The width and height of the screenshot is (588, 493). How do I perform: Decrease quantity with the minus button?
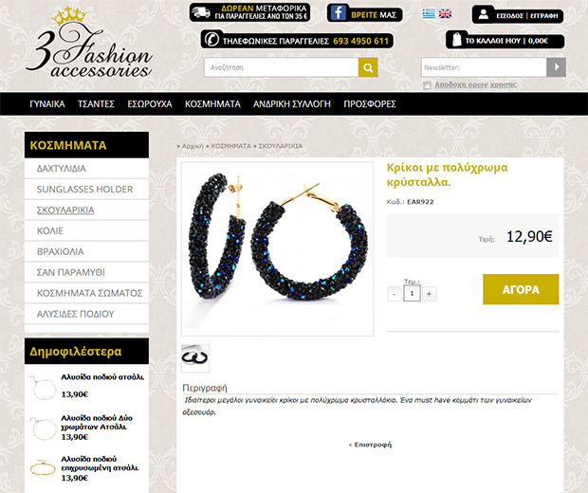[395, 294]
